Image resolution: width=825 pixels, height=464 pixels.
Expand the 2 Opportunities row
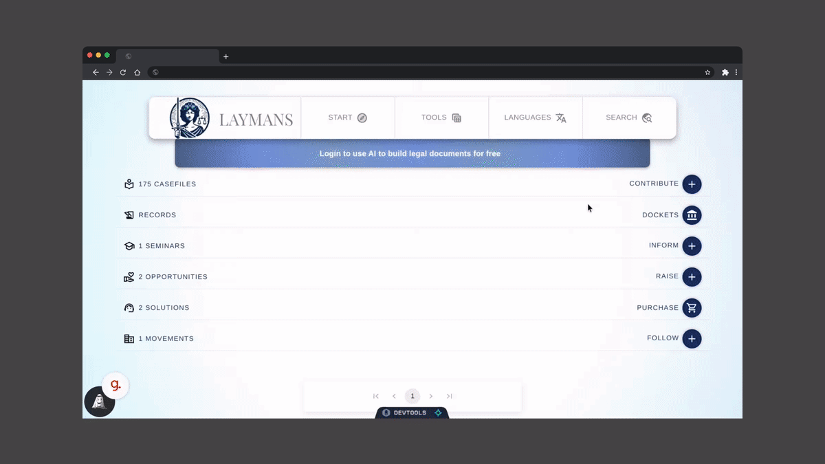pyautogui.click(x=173, y=277)
